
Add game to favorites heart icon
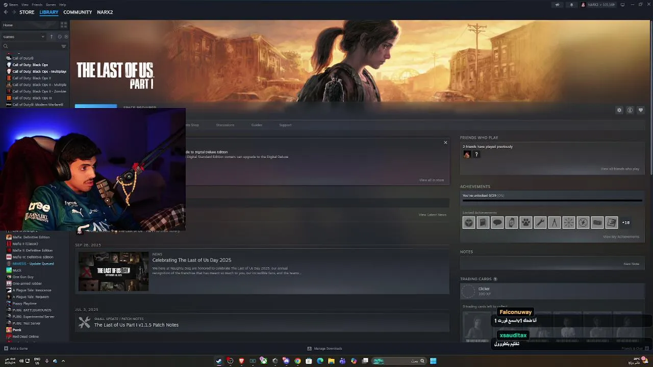pos(641,110)
